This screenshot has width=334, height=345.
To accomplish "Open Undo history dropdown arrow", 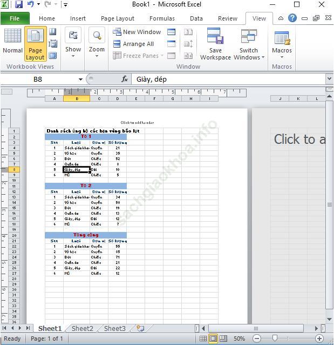I will (38, 4).
